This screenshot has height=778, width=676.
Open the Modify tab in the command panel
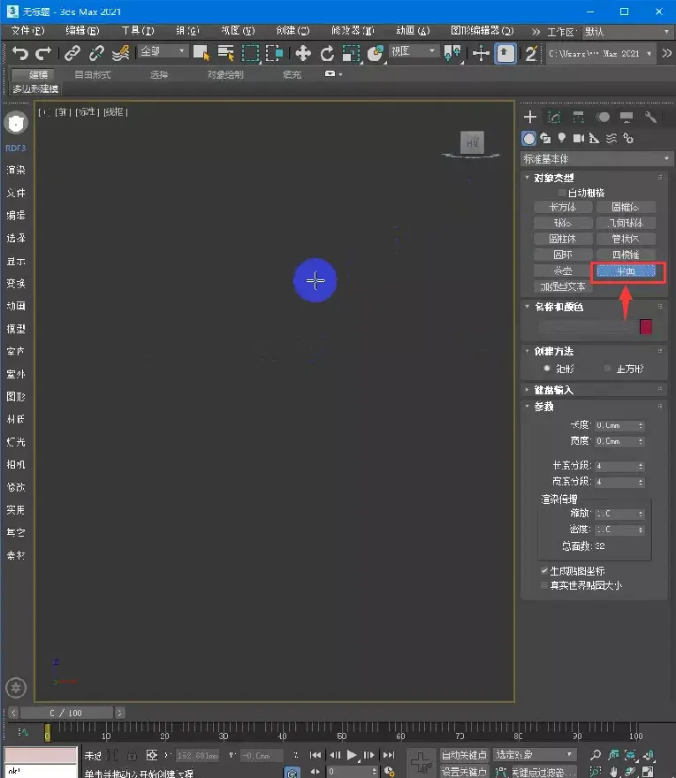554,117
